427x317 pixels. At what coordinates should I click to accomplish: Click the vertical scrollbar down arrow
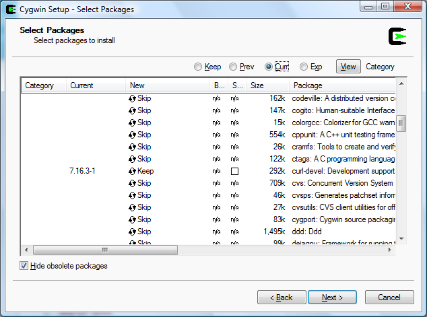point(401,239)
